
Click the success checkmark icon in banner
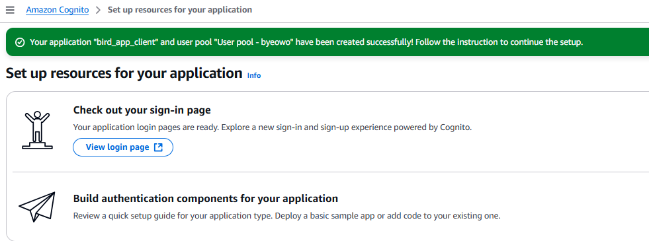pyautogui.click(x=19, y=42)
